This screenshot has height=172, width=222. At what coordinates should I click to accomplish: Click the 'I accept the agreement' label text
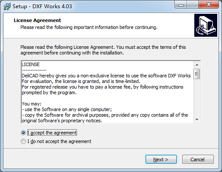tap(52, 133)
